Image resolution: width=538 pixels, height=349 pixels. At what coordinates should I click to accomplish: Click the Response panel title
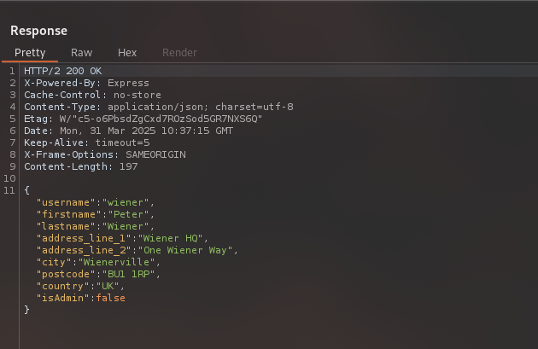tap(38, 31)
